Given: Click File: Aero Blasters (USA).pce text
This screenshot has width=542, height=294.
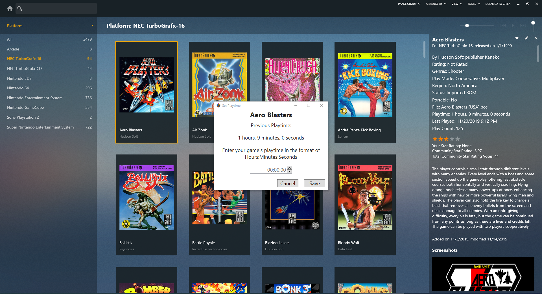Looking at the screenshot, I should [x=460, y=107].
